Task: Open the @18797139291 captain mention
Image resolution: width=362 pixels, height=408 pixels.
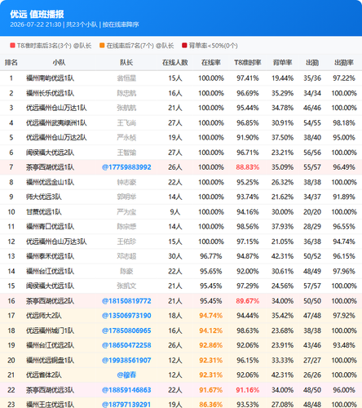Action: pyautogui.click(x=126, y=405)
